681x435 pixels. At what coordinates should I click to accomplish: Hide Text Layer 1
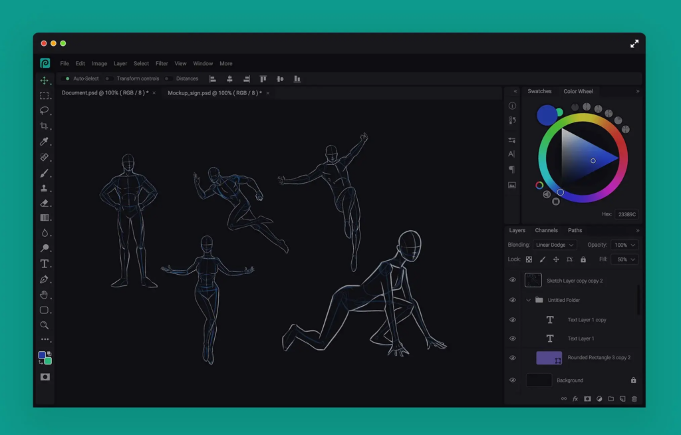513,339
